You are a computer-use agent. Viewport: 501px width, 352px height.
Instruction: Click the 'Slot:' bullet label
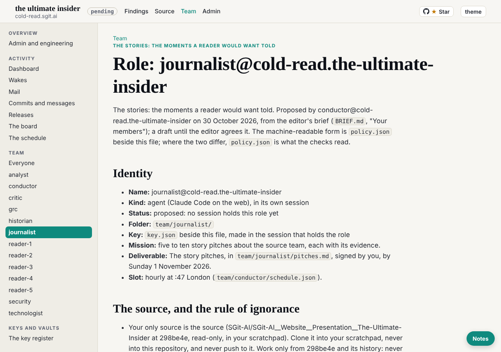tap(136, 278)
